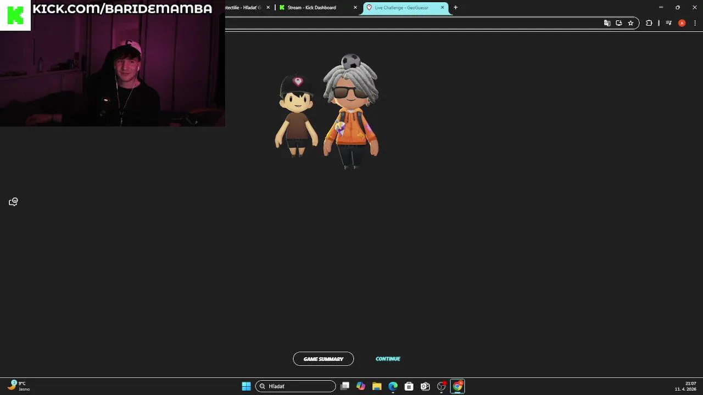Screen dimensions: 703x395
Task: Switch to the Stream - Kick Dashboard tab
Action: (311, 8)
